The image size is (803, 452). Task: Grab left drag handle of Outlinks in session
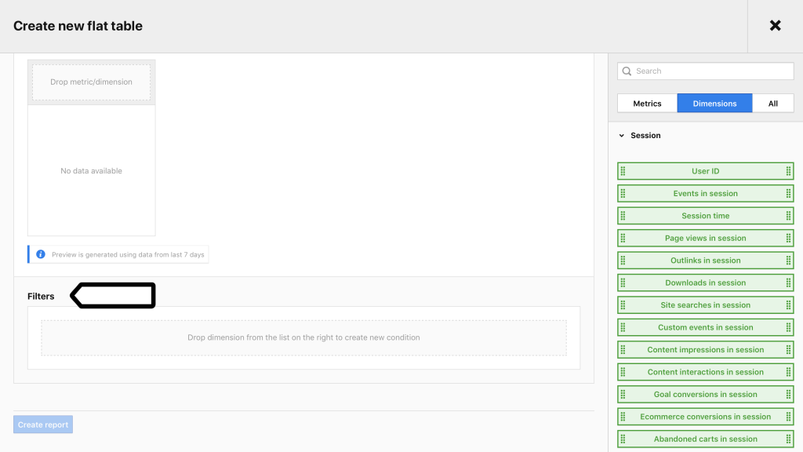[x=623, y=261]
